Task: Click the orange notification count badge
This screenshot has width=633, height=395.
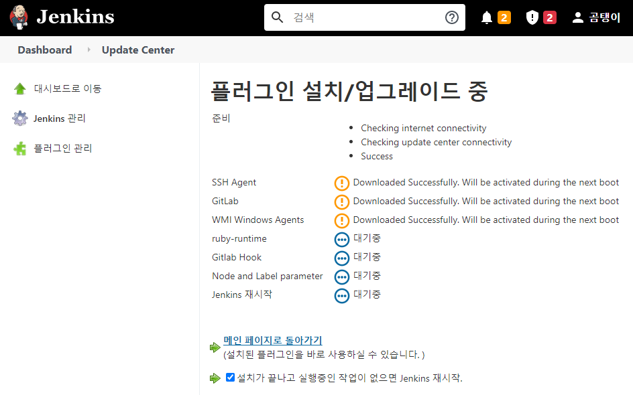Action: 504,17
